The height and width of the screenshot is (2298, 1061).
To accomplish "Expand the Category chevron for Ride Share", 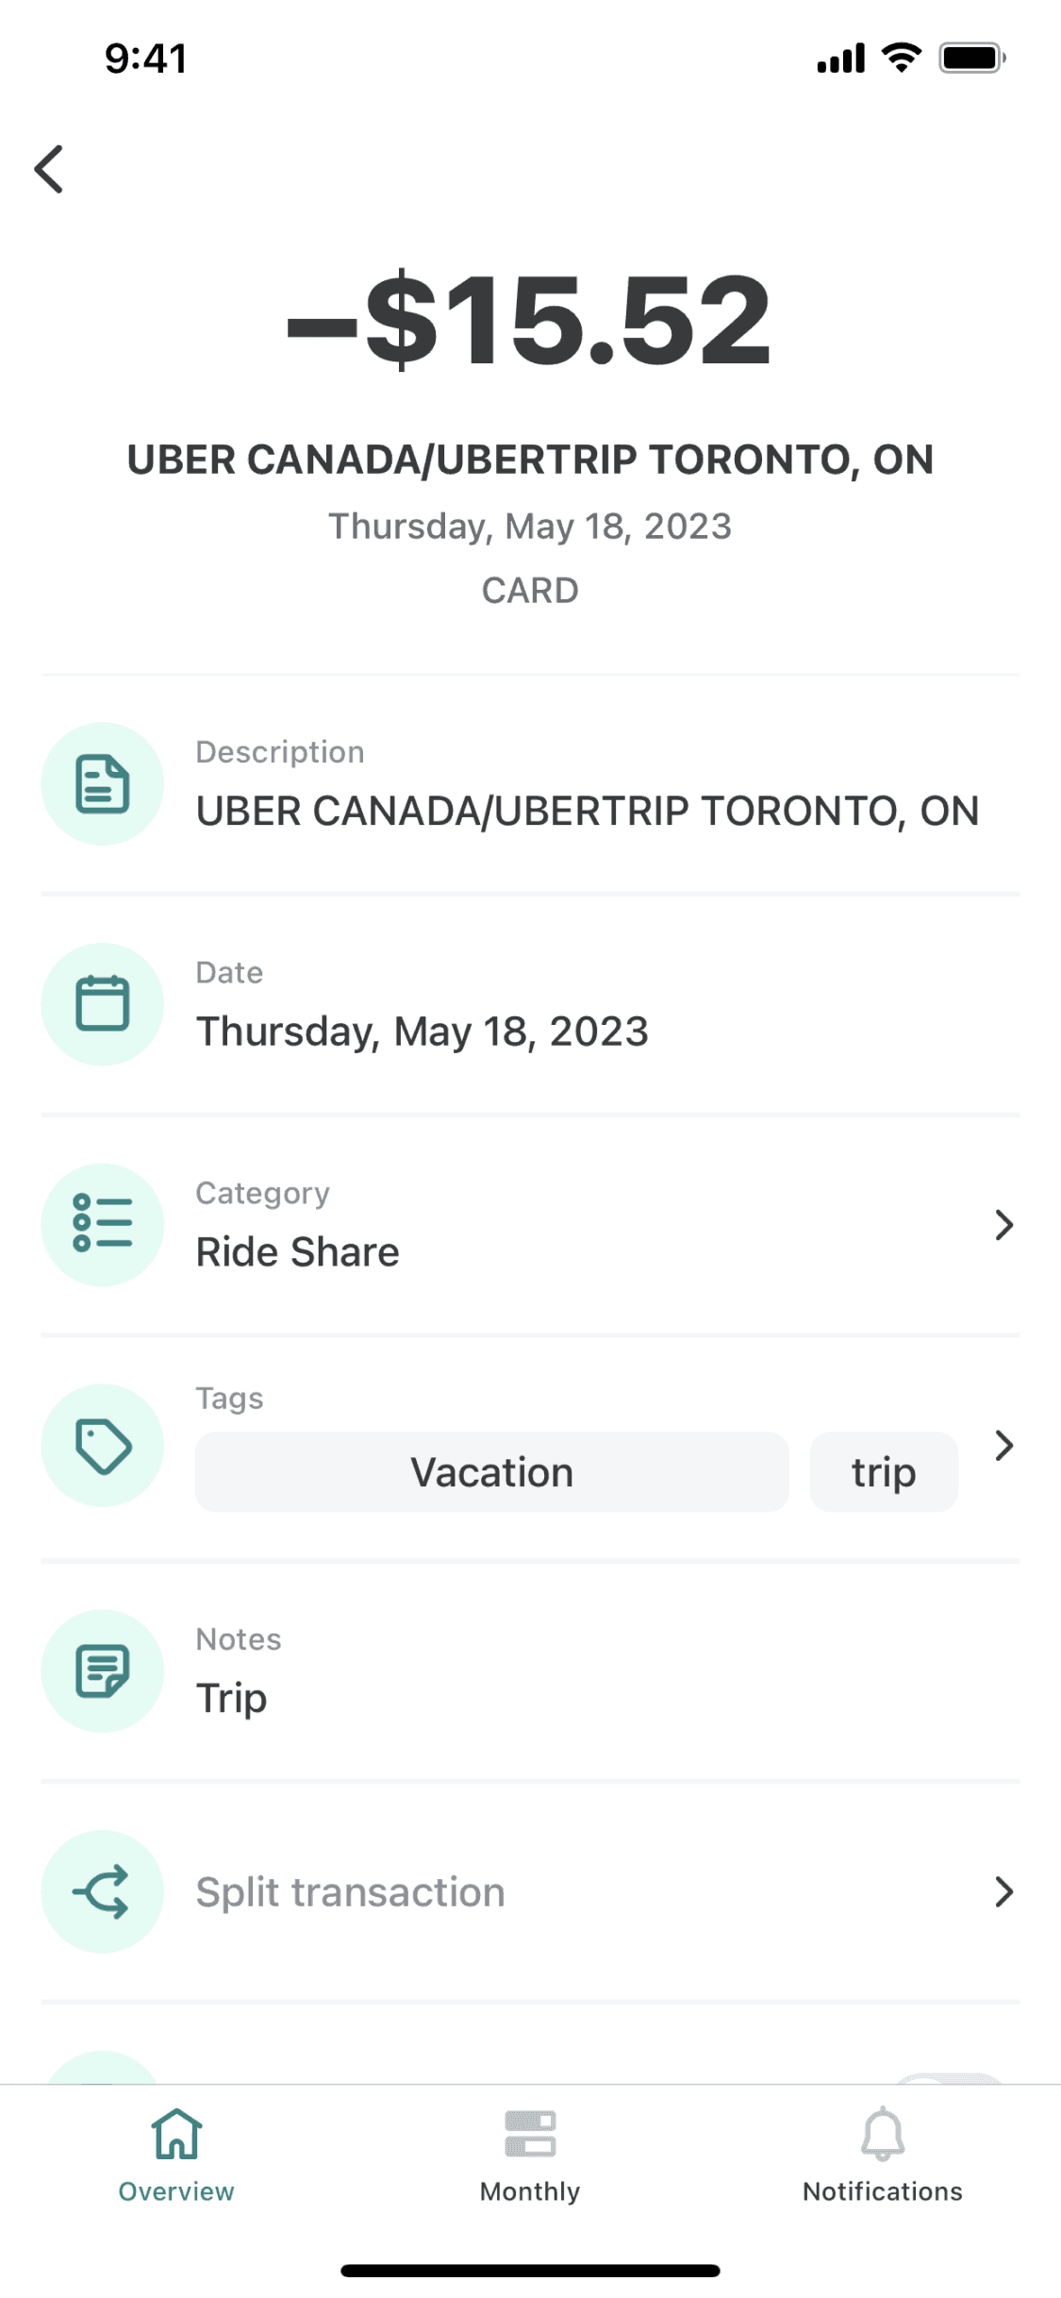I will 1003,1225.
